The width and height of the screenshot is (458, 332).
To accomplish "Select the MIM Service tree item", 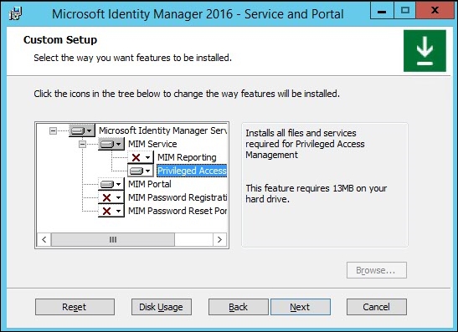I will (x=152, y=144).
